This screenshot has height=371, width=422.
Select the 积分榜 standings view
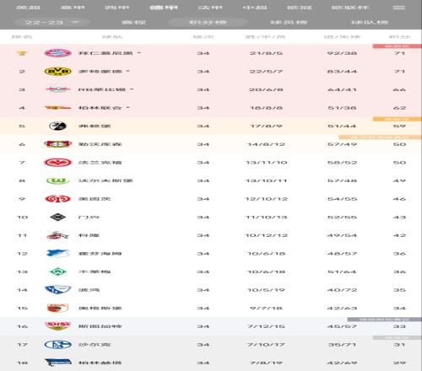[x=208, y=23]
